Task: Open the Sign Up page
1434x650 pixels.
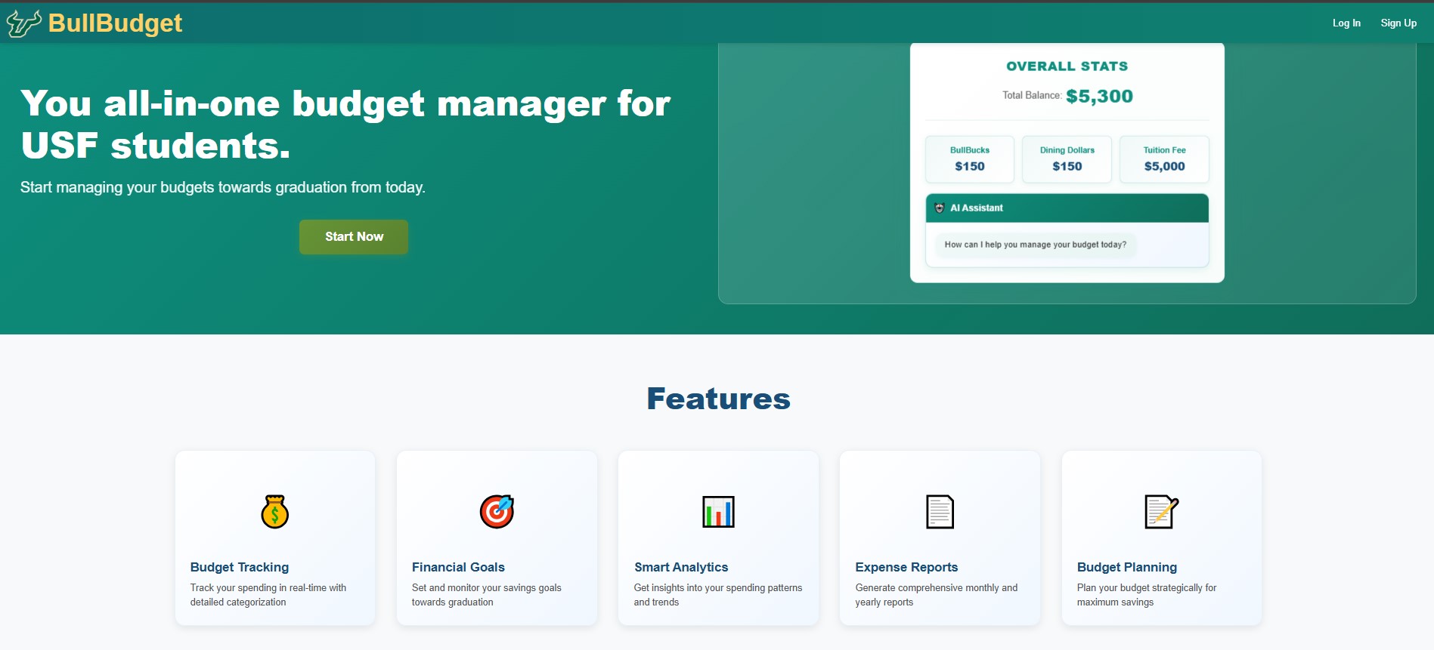Action: (1398, 23)
